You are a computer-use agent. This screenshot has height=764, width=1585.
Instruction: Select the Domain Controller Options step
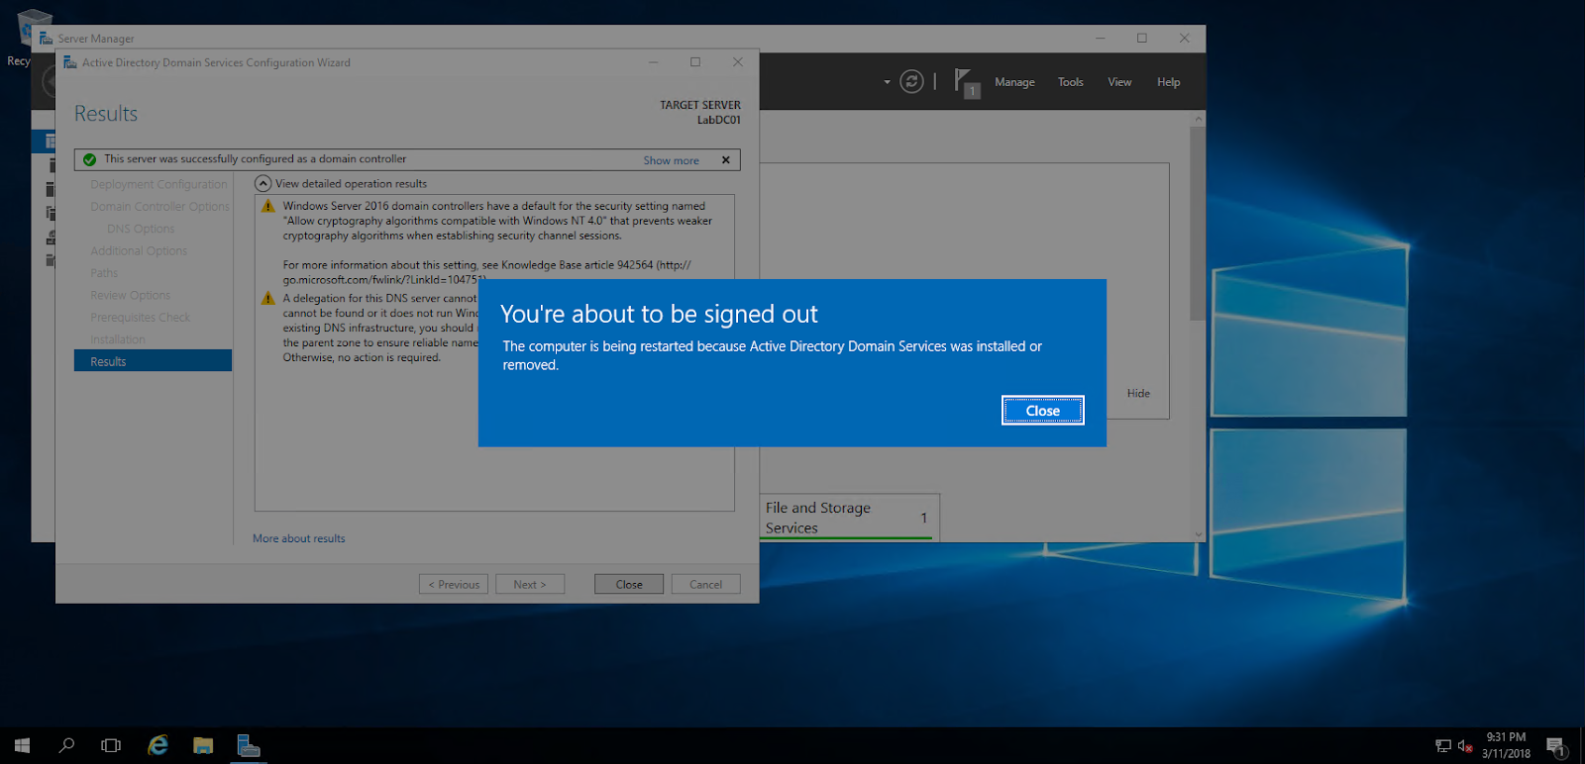159,207
